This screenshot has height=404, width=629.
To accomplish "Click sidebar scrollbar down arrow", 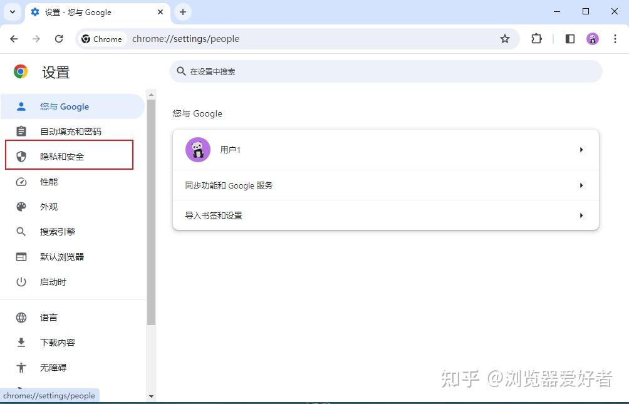I will pyautogui.click(x=151, y=396).
